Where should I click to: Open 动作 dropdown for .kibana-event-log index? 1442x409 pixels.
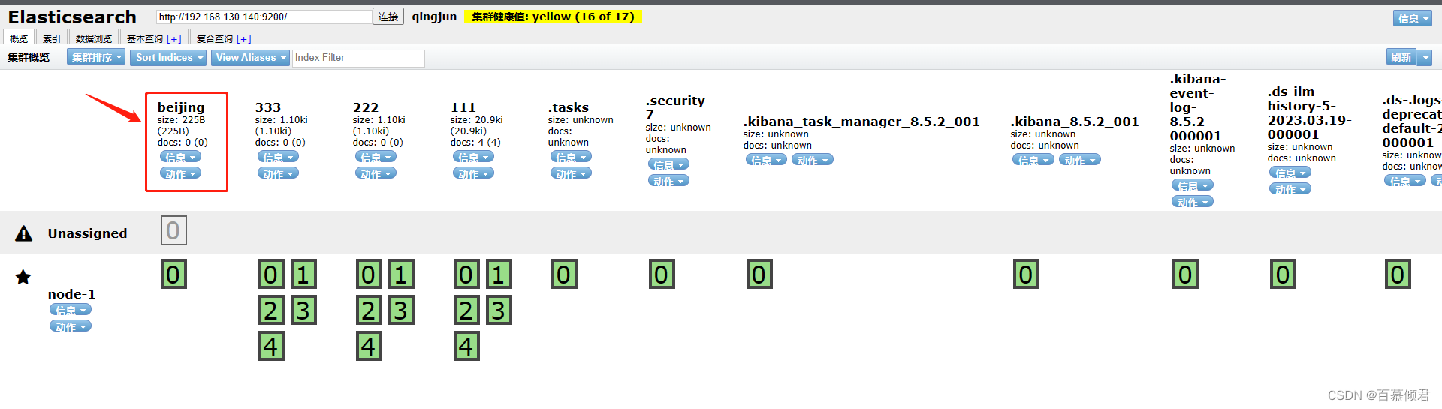coord(1193,202)
